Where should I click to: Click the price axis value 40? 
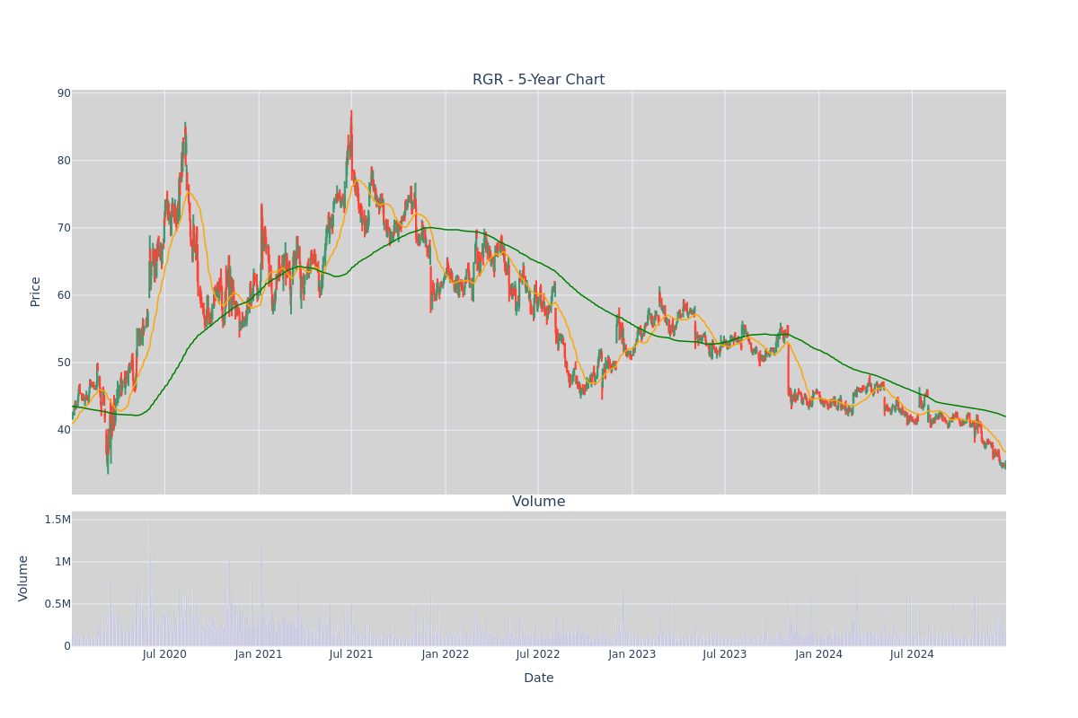(x=64, y=430)
